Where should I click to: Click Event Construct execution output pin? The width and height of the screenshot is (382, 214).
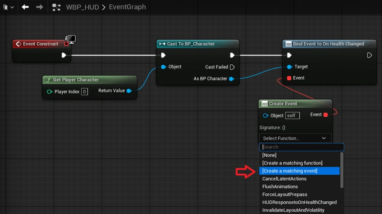pyautogui.click(x=64, y=55)
